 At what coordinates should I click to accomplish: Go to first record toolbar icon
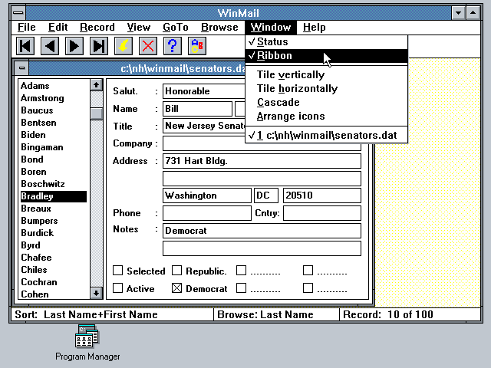click(25, 46)
